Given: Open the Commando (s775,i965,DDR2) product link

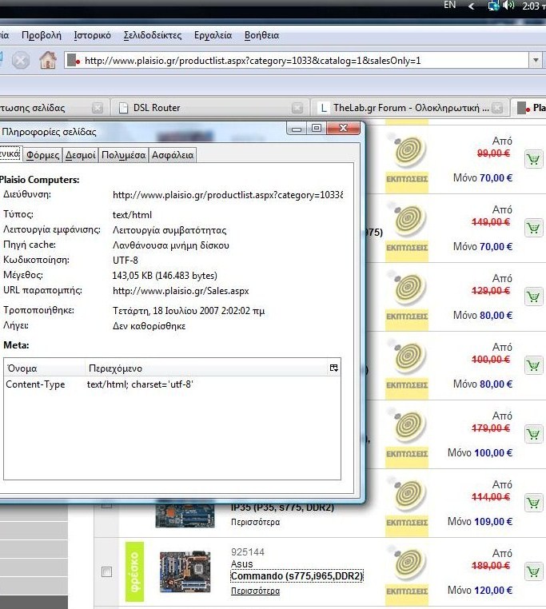Looking at the screenshot, I should point(297,576).
